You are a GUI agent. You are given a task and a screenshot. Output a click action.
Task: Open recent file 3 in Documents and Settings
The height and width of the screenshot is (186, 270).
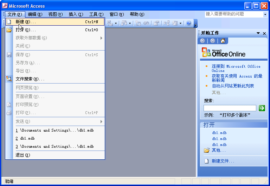click(x=55, y=146)
